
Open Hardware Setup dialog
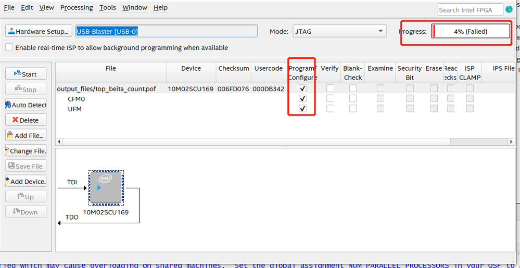click(x=39, y=31)
